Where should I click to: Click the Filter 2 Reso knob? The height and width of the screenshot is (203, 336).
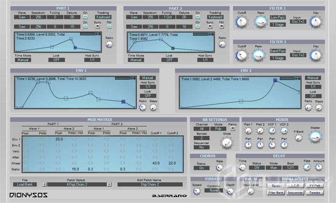(259, 56)
